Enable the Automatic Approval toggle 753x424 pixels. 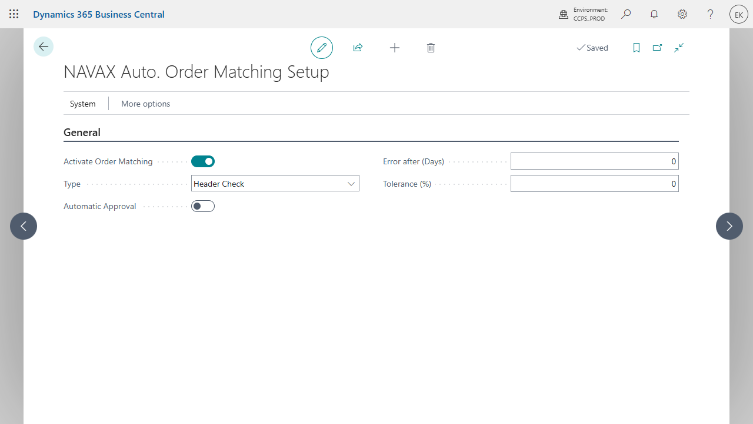click(x=203, y=206)
